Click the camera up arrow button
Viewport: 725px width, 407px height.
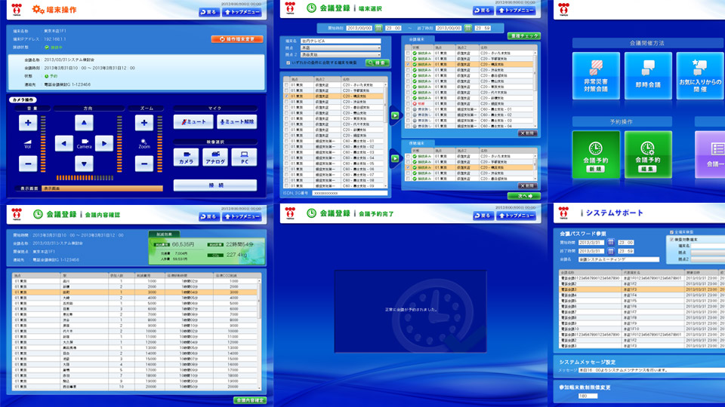[85, 123]
